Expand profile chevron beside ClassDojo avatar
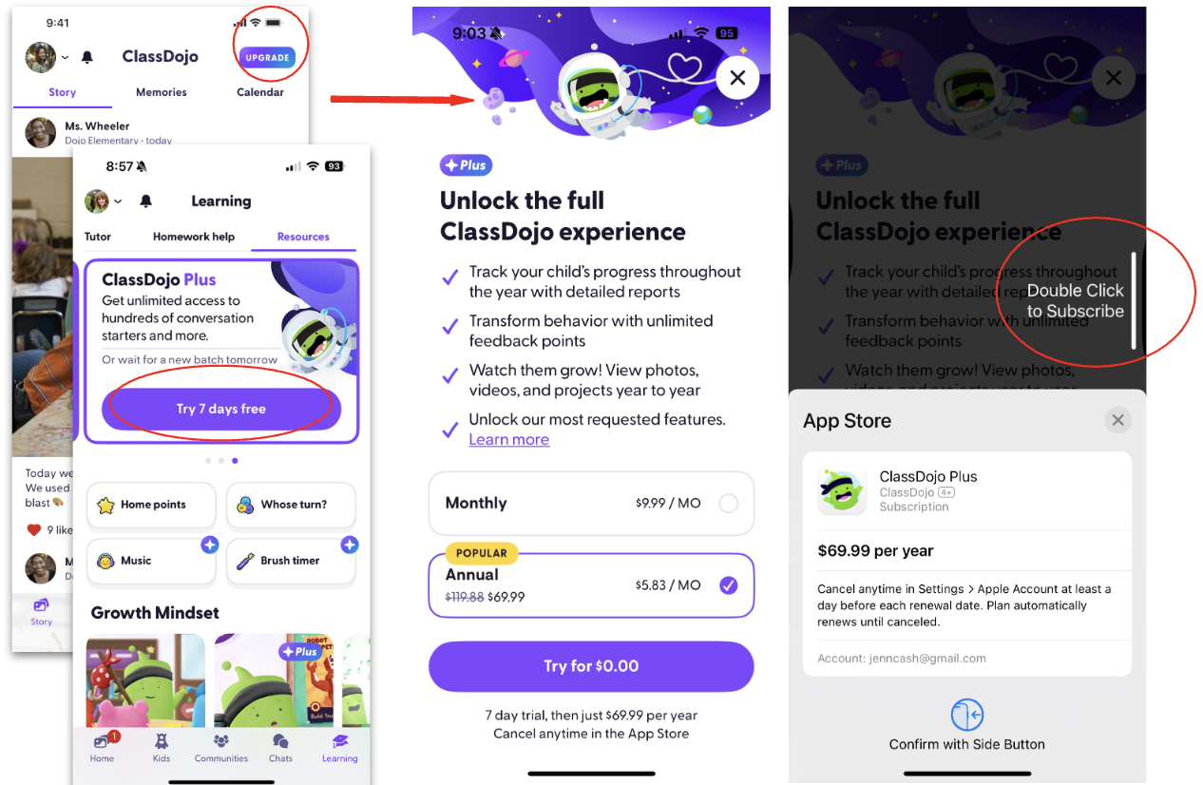Viewport: 1203px width, 785px height. coord(65,58)
